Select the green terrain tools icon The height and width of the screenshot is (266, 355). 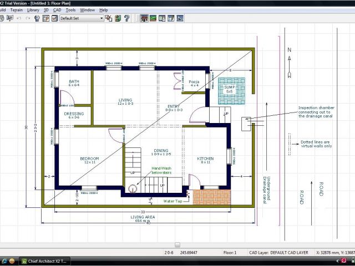tap(153, 18)
